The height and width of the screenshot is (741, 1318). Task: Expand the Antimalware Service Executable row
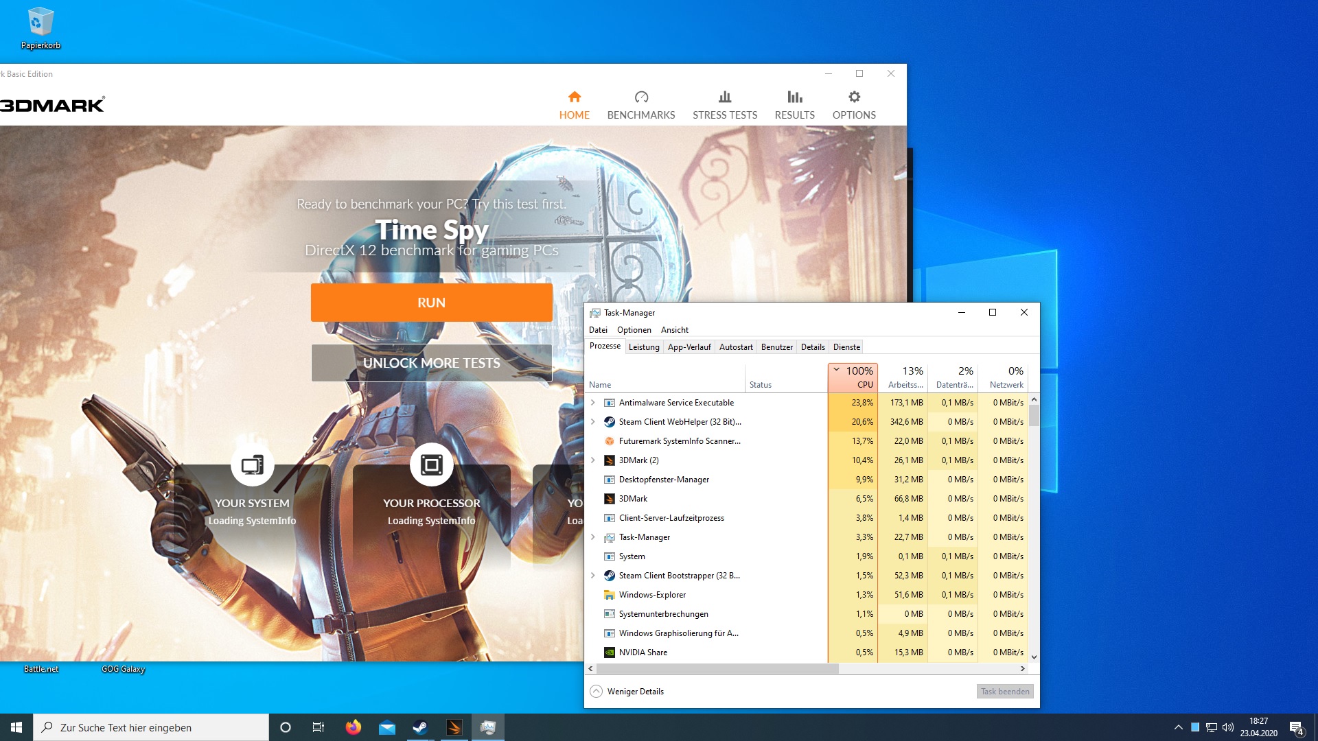[593, 403]
